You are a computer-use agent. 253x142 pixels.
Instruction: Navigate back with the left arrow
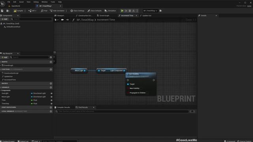tap(62, 20)
